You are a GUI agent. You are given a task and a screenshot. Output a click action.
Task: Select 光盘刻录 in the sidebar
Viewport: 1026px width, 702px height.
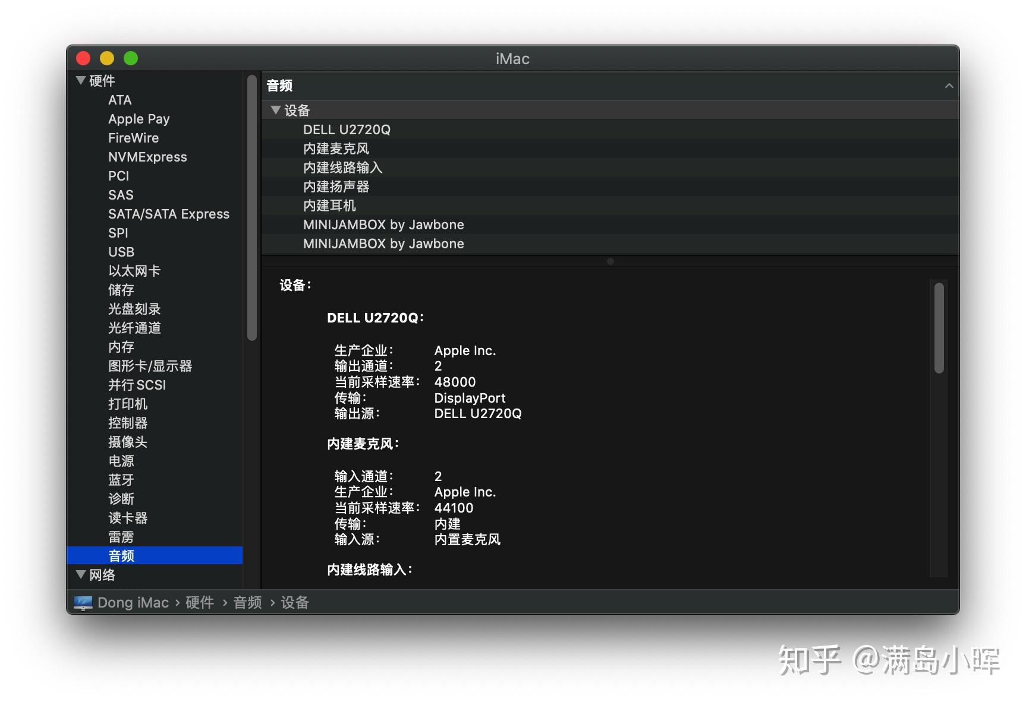click(x=134, y=309)
